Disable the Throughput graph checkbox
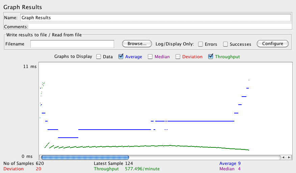The height and width of the screenshot is (173, 296). point(211,57)
